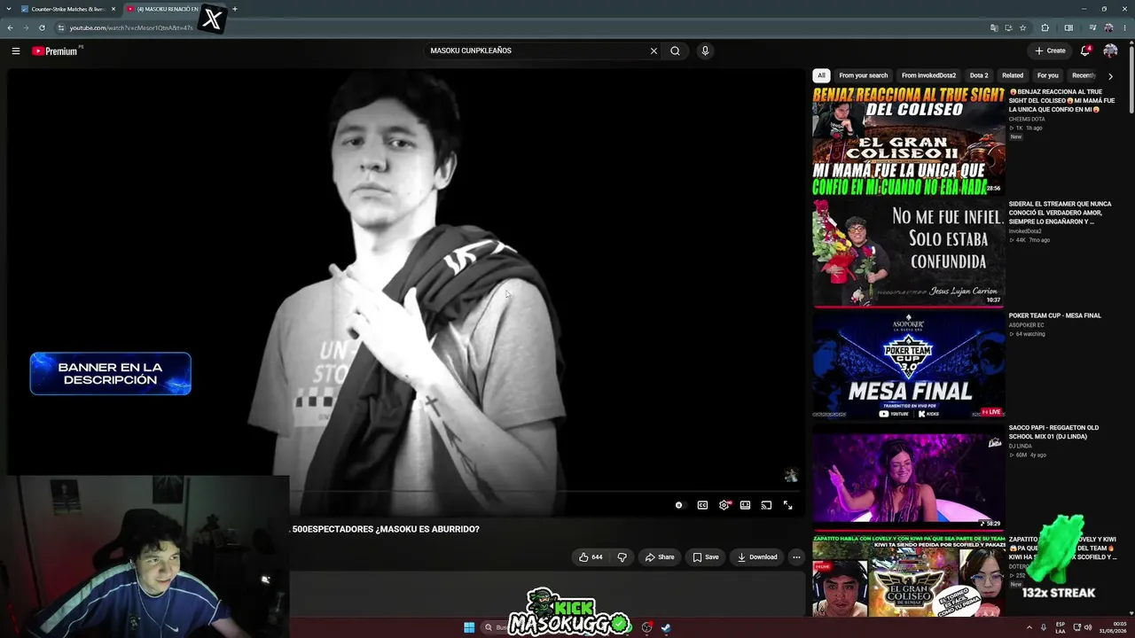1135x638 pixels.
Task: Visit the CHEEMS DOTA channel name
Action: (x=1027, y=119)
